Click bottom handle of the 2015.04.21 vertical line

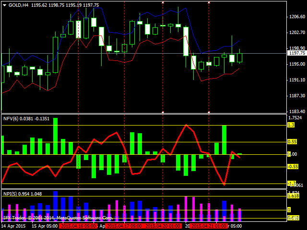[209, 112]
